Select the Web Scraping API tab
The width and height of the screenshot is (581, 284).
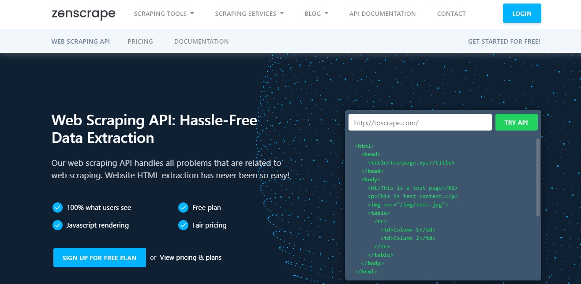[81, 41]
